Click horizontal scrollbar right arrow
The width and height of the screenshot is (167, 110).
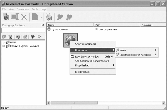tap(164, 103)
